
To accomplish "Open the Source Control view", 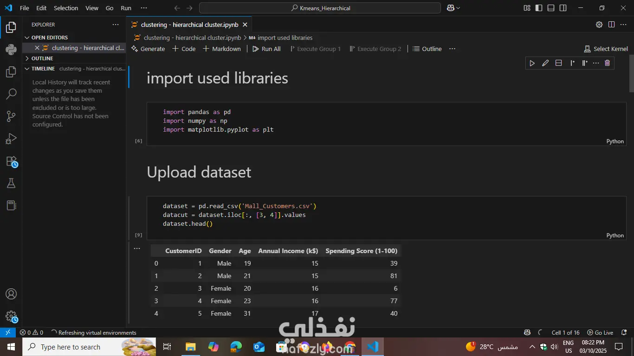I will coord(10,116).
